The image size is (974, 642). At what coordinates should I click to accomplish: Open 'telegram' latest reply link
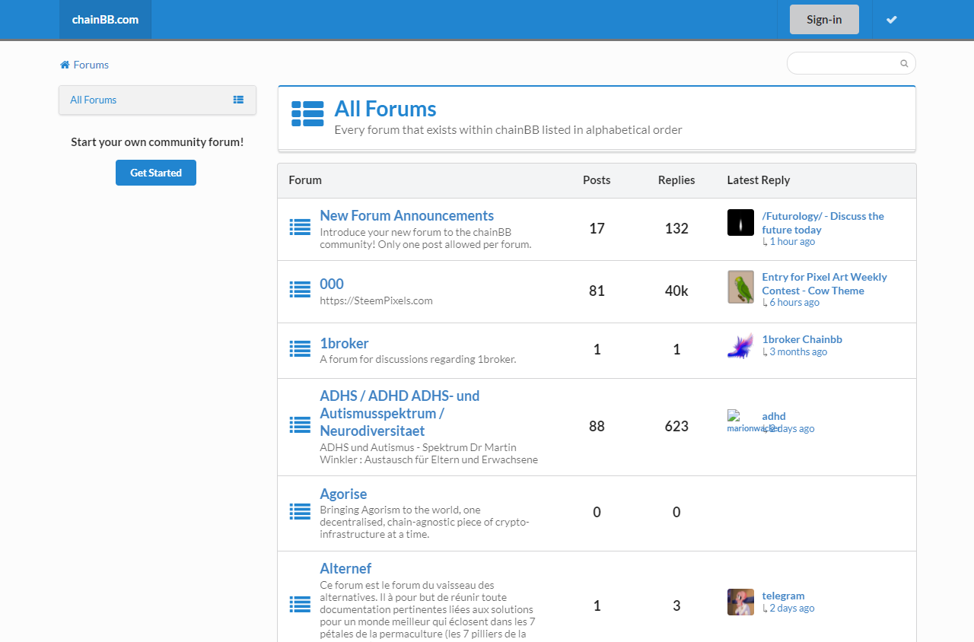[x=783, y=596]
